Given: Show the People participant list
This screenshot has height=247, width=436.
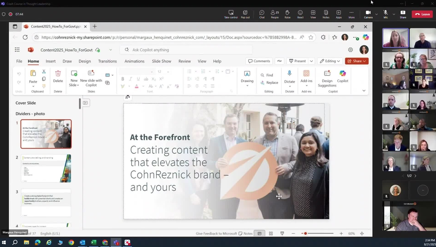Looking at the screenshot, I should pos(275,14).
